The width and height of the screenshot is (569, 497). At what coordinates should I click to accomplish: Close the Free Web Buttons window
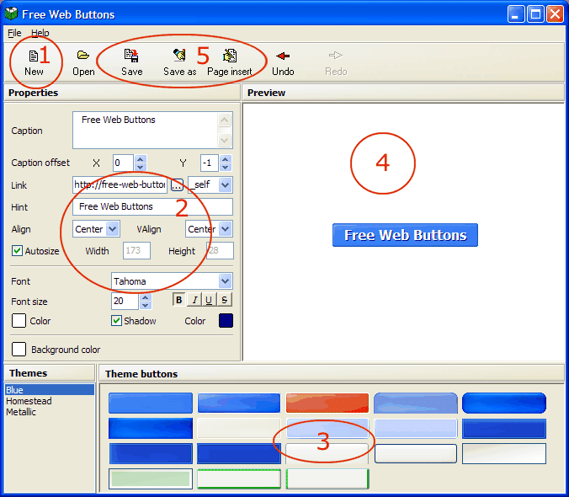click(x=556, y=14)
